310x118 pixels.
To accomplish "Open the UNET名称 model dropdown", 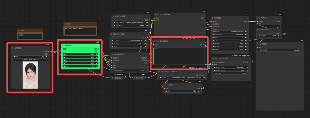I will [x=131, y=23].
